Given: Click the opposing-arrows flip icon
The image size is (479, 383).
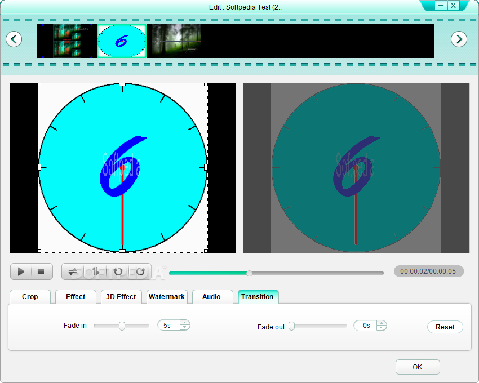Looking at the screenshot, I should (x=73, y=271).
